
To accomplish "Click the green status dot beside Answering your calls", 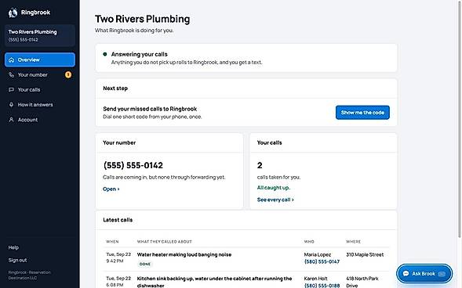I will [104, 54].
